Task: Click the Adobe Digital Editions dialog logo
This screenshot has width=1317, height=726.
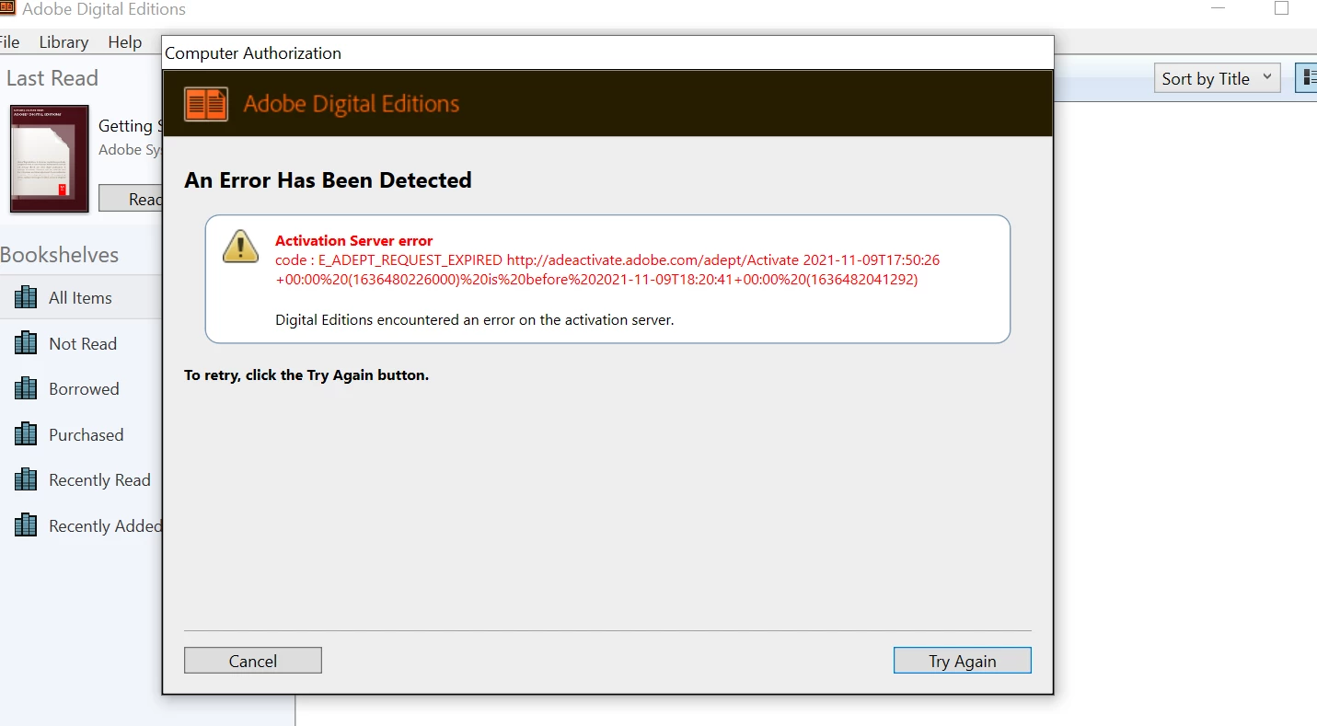Action: click(x=206, y=104)
